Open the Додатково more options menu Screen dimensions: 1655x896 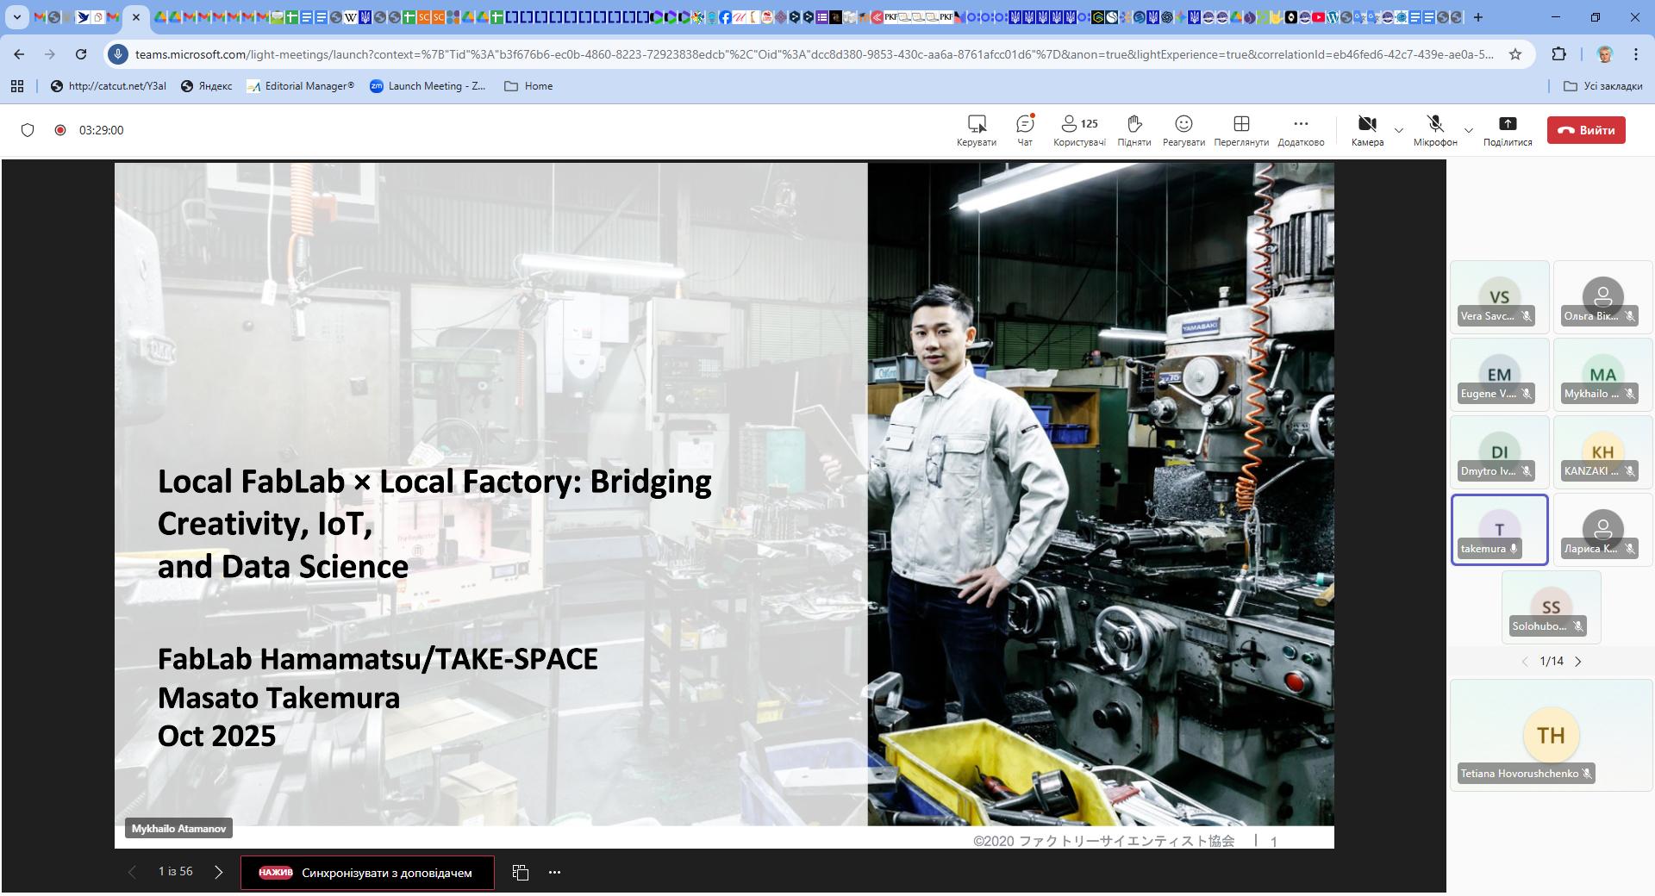pos(1300,124)
